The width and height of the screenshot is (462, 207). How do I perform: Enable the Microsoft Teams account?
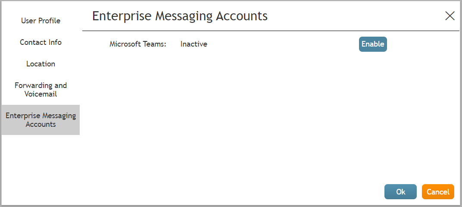coord(372,44)
